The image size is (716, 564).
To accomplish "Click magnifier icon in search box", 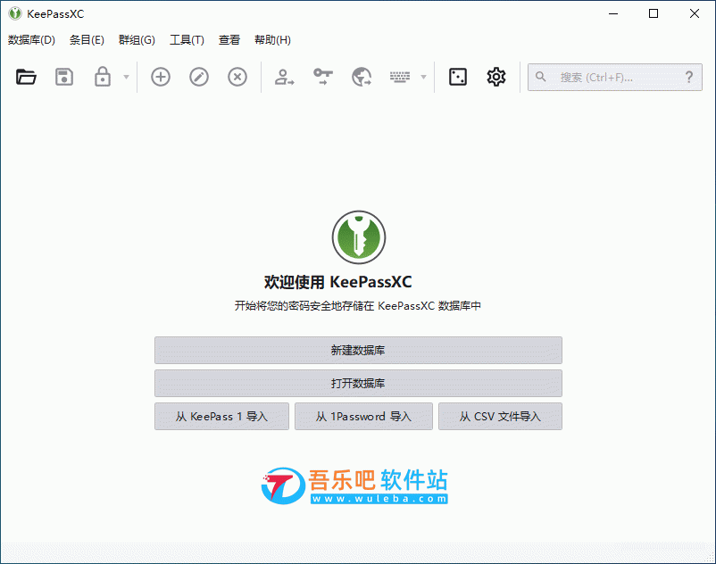I will pyautogui.click(x=541, y=77).
